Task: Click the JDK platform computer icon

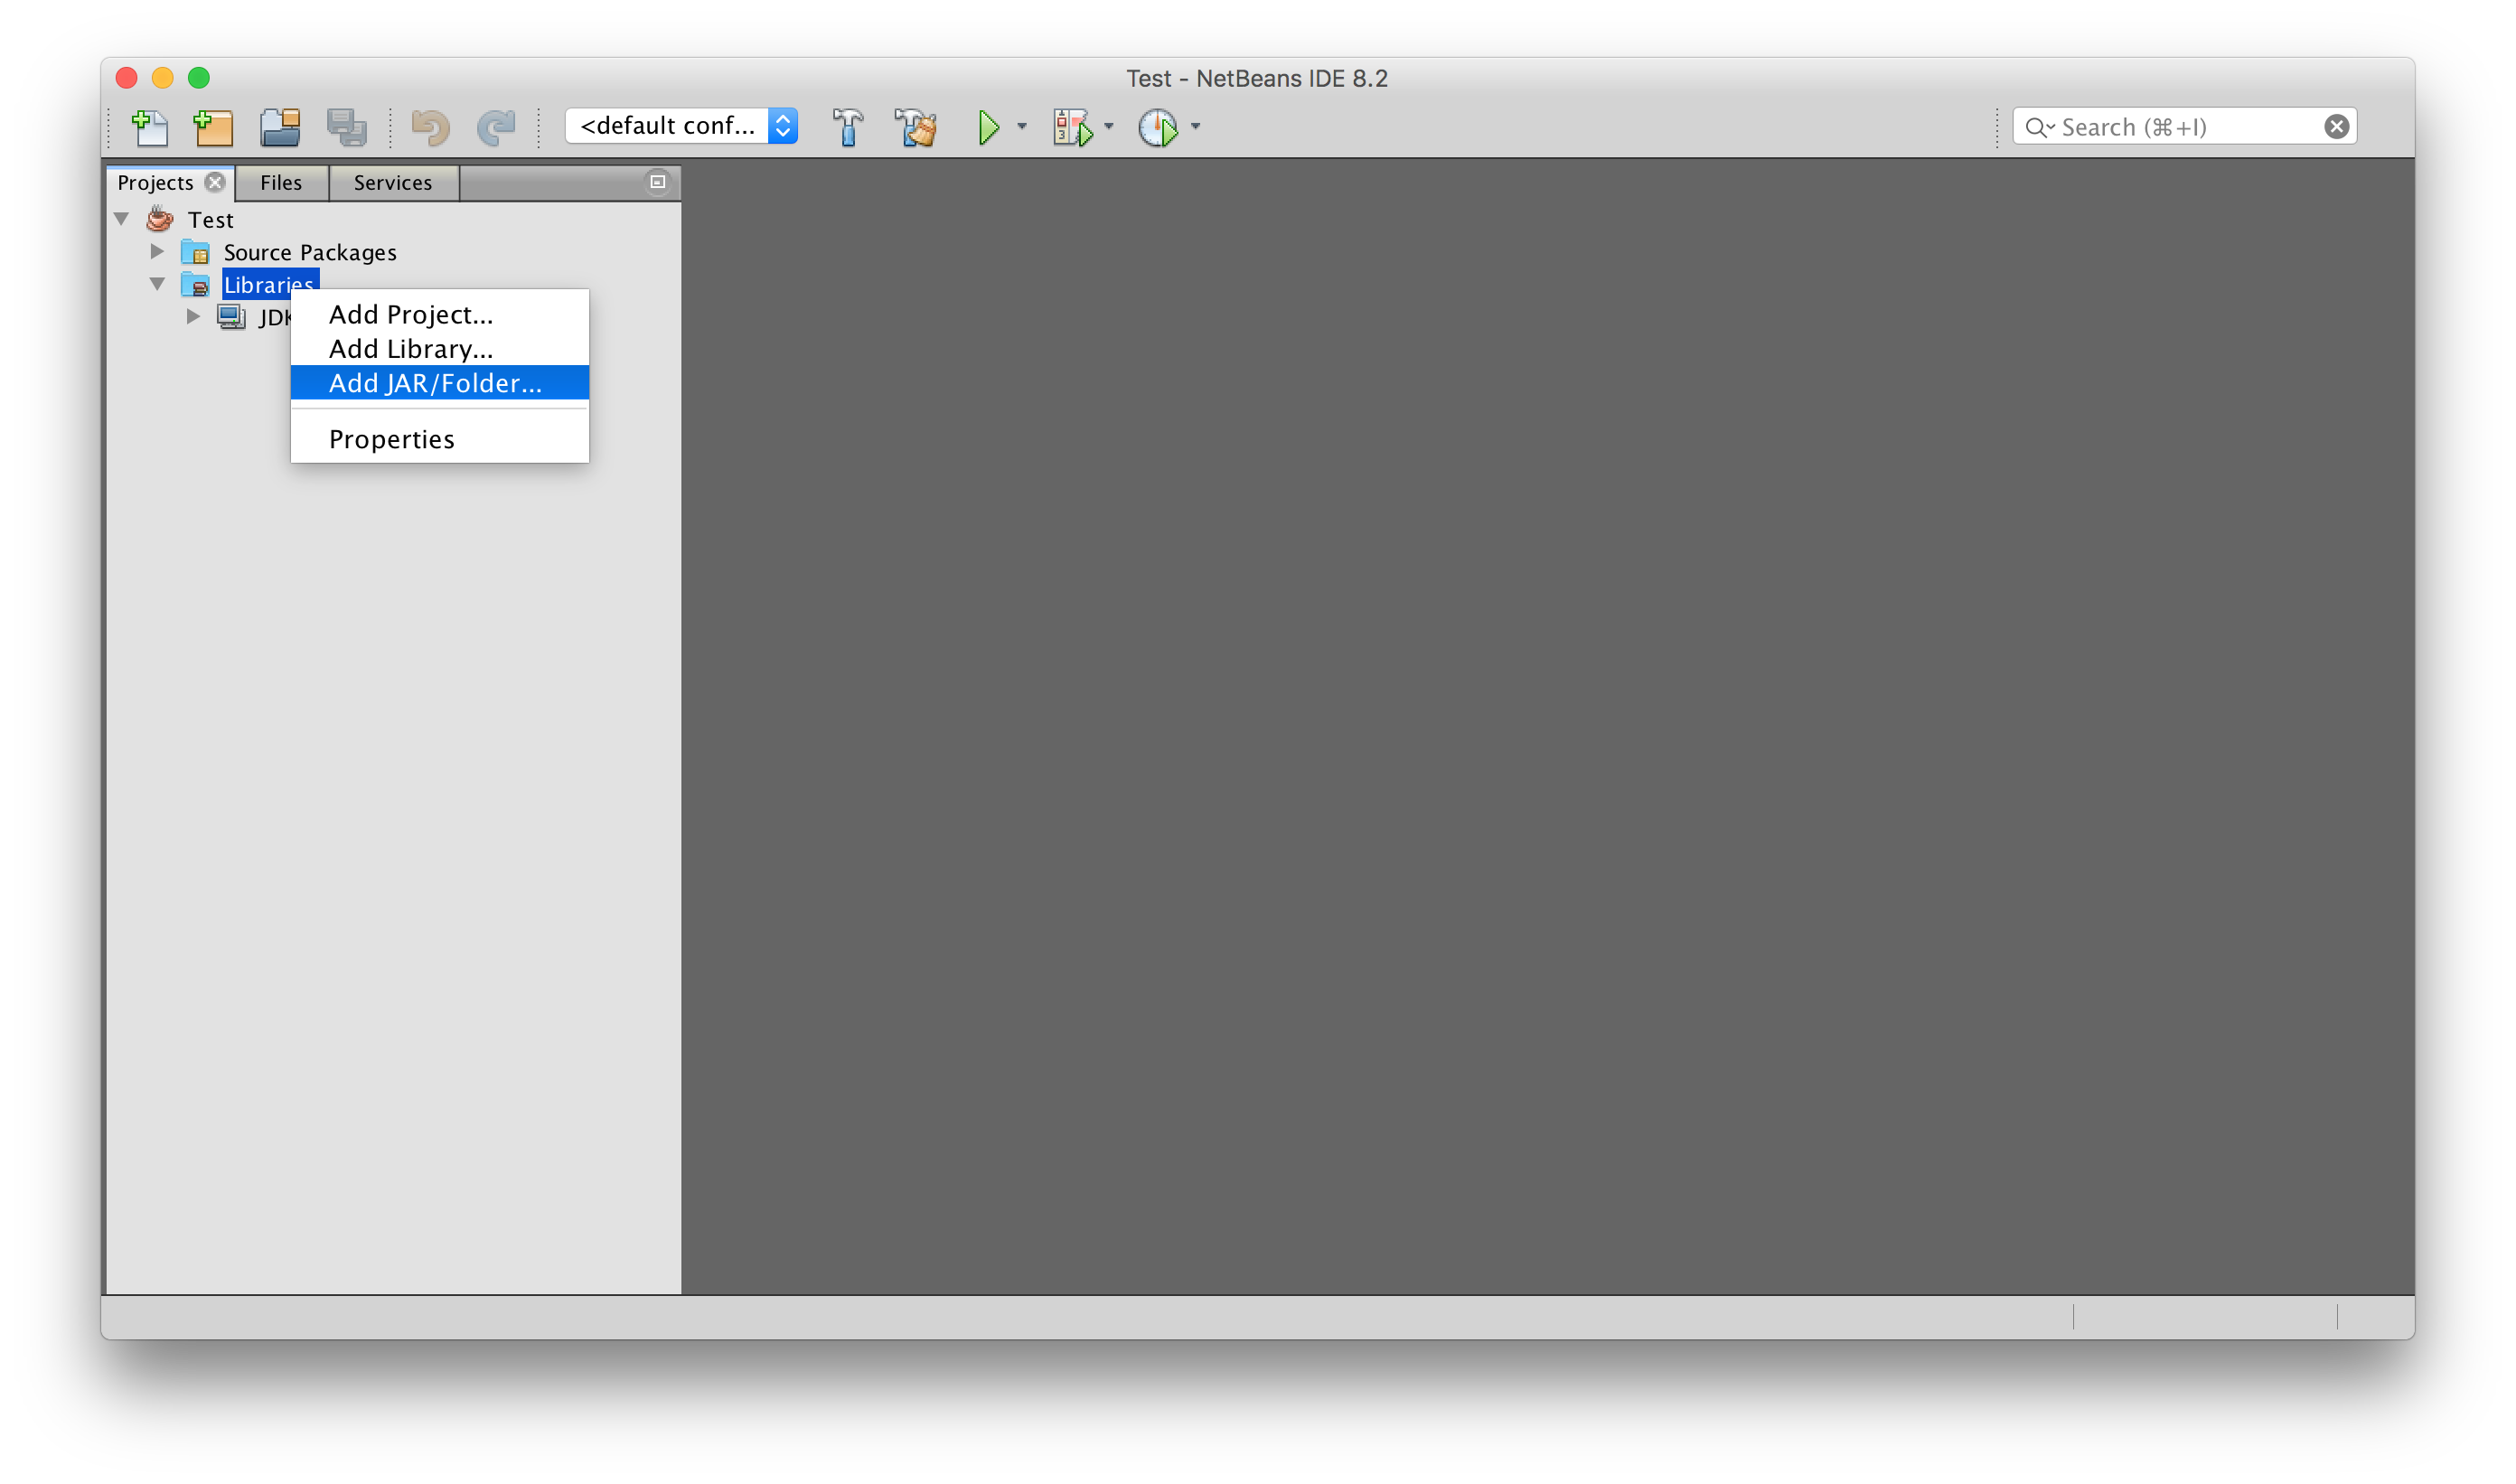Action: tap(232, 317)
